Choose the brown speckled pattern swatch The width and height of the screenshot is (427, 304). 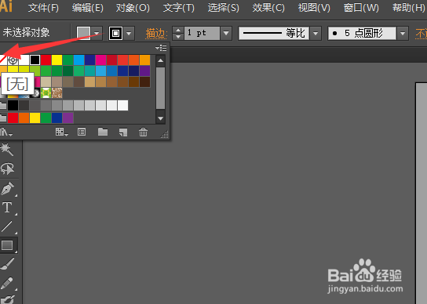tap(57, 93)
